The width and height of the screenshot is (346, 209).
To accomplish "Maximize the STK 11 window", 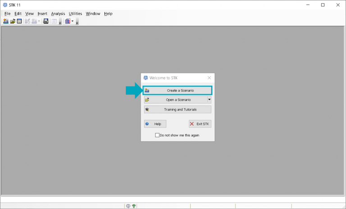I will [323, 5].
